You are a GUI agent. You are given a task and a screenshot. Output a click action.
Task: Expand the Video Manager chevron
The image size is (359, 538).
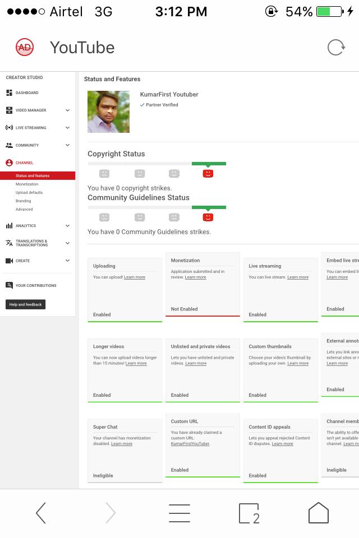68,110
